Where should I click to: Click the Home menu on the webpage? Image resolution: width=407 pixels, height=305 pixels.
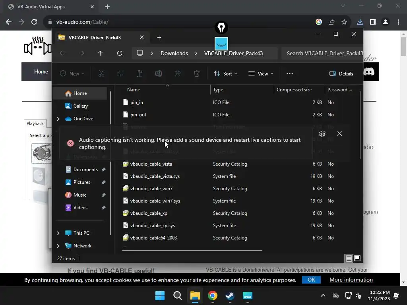pos(41,71)
